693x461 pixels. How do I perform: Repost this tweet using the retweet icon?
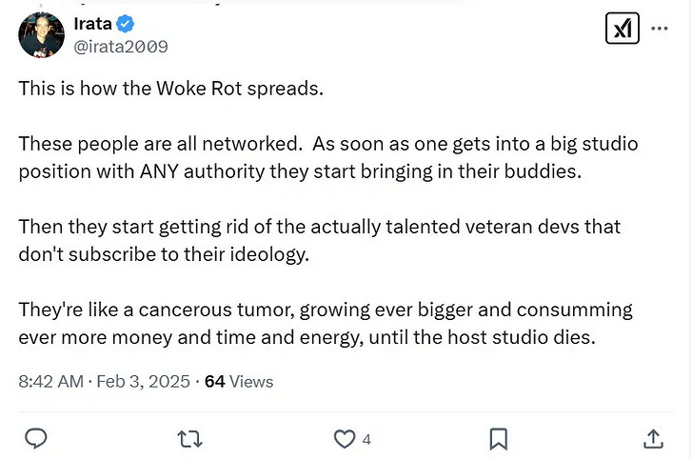189,438
